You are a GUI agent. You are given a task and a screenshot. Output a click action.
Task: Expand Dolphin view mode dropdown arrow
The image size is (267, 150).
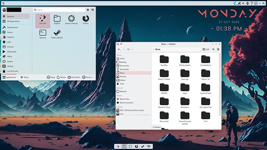coord(132,49)
